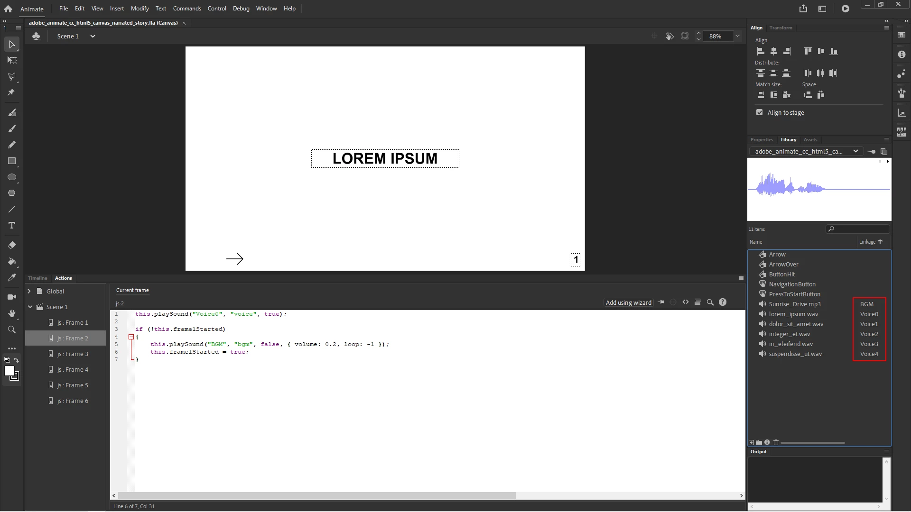This screenshot has width=911, height=512.
Task: Click the Test Movie play icon
Action: tap(846, 9)
